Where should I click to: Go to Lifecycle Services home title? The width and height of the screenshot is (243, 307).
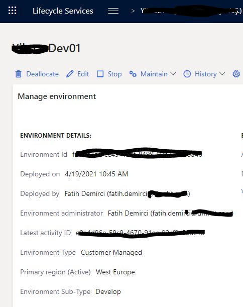63,11
